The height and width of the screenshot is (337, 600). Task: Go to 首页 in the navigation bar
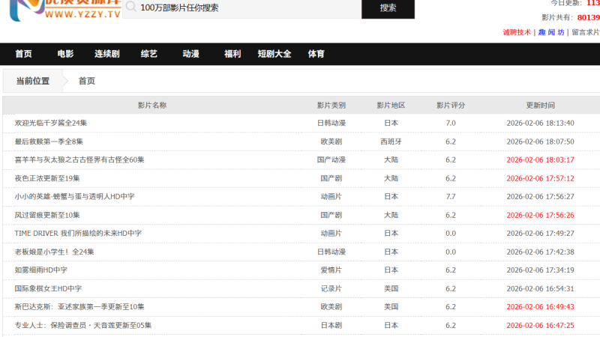(24, 54)
